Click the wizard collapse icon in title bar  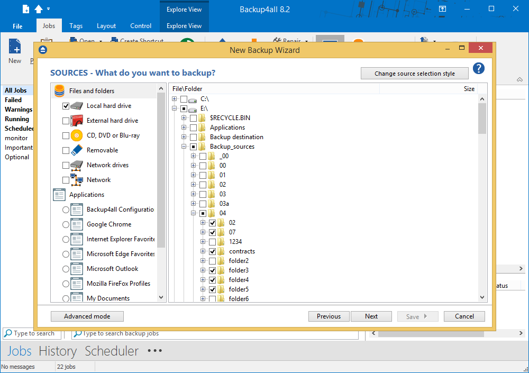[43, 50]
